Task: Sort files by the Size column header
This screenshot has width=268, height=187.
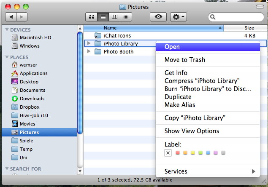Action: pos(249,28)
